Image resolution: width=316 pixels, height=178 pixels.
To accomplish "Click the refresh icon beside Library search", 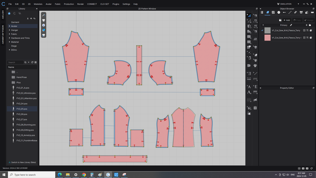I will point(32,62).
